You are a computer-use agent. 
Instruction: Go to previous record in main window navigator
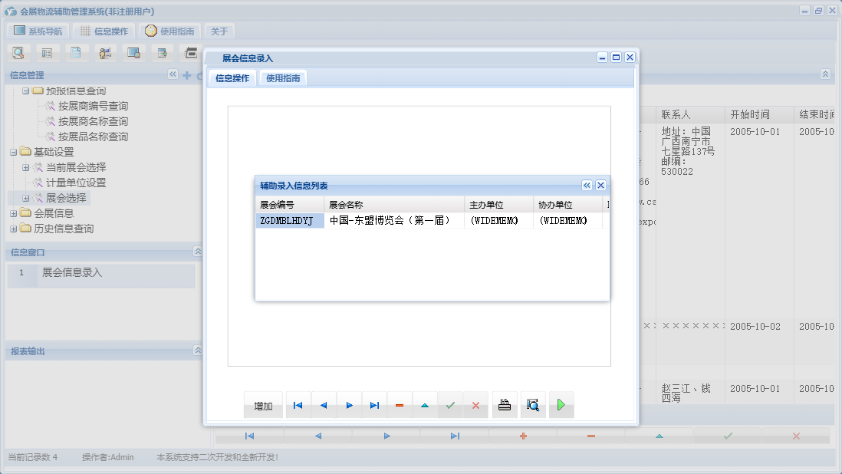pyautogui.click(x=318, y=436)
